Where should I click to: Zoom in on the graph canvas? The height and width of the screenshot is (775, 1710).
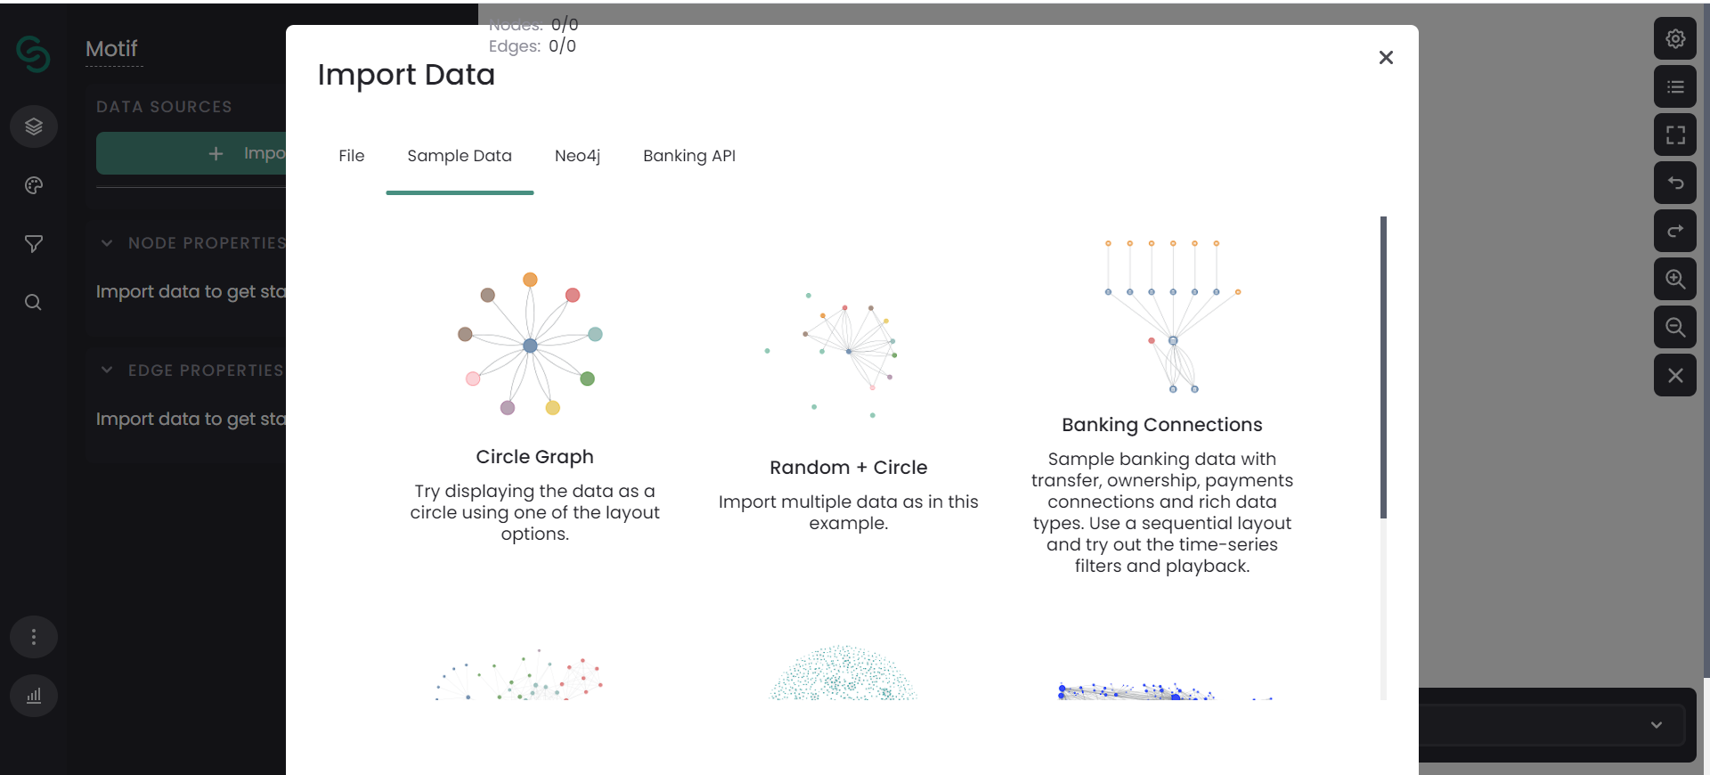click(1675, 279)
